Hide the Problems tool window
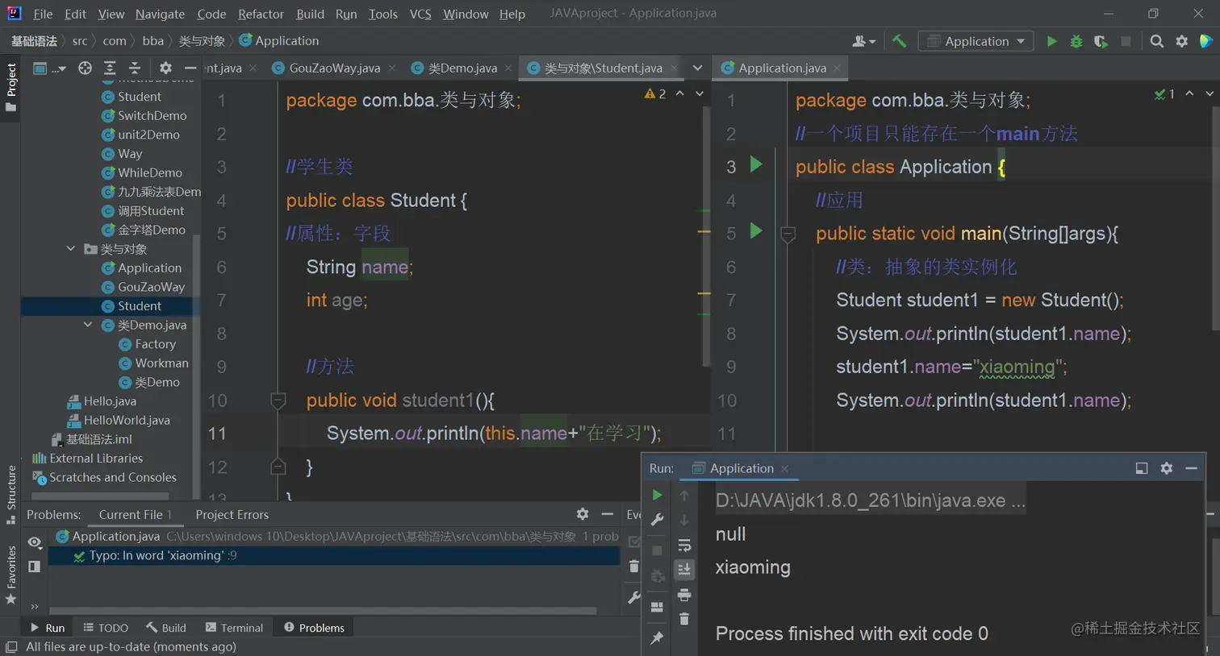 click(x=608, y=514)
